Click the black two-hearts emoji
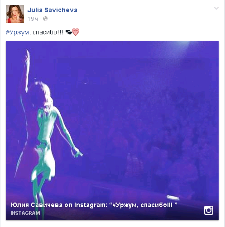Screen dimensions: 225x227 69,32
